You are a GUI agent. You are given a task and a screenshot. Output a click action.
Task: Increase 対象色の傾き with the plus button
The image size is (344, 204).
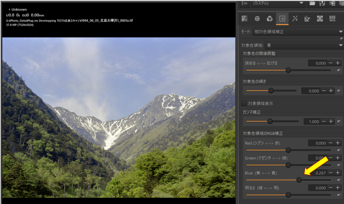(x=331, y=91)
